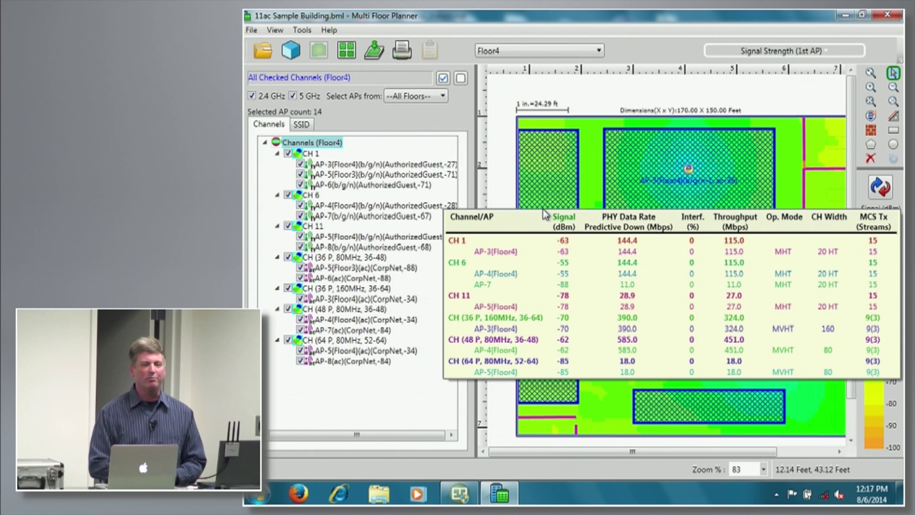Screen dimensions: 915x515
Task: Collapse the Channels (Floor4) root node
Action: pos(265,142)
